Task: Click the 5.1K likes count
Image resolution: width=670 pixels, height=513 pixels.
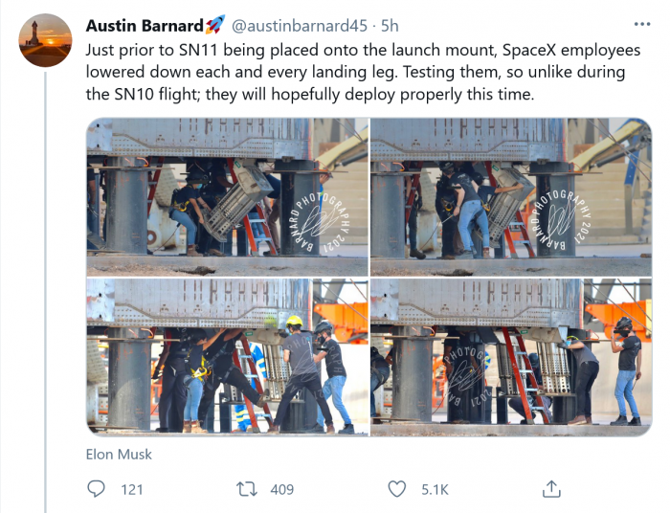Action: coord(435,489)
